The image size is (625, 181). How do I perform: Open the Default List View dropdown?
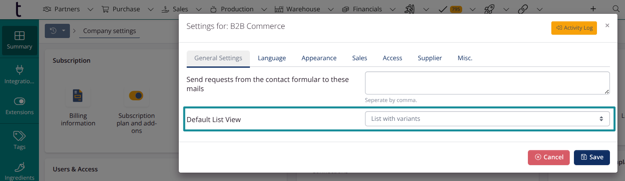487,119
